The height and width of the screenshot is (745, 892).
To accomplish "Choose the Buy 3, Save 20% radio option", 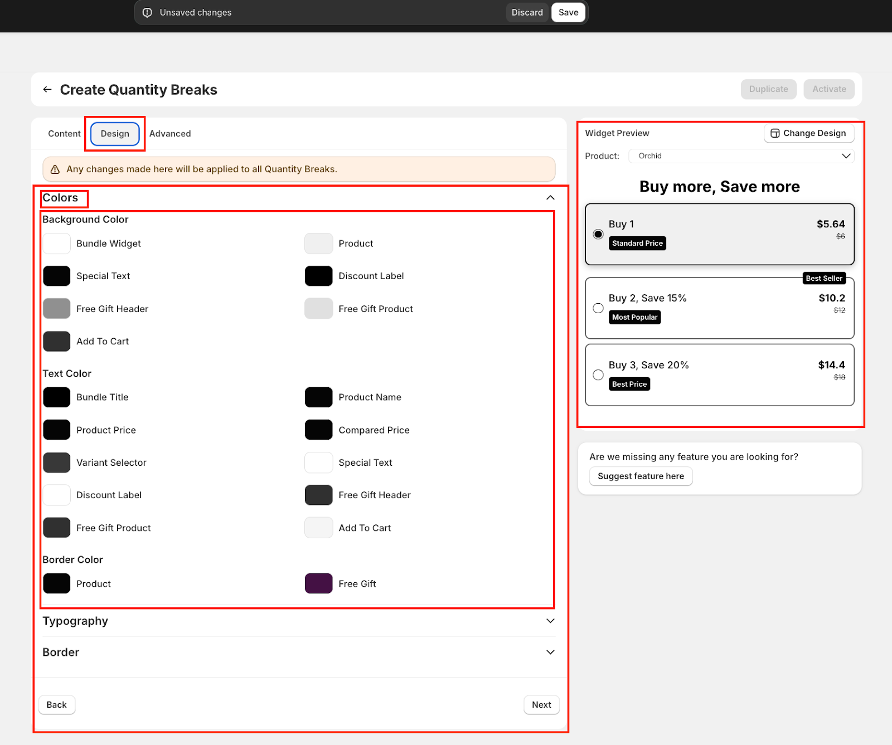I will [598, 375].
